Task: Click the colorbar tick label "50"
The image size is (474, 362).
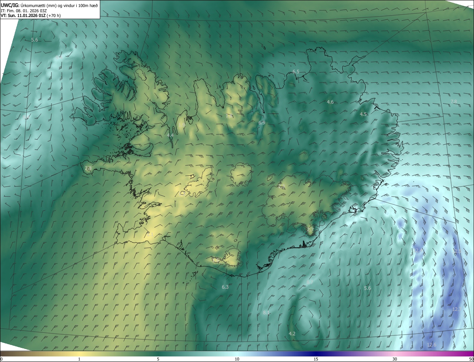Action: tap(471, 359)
